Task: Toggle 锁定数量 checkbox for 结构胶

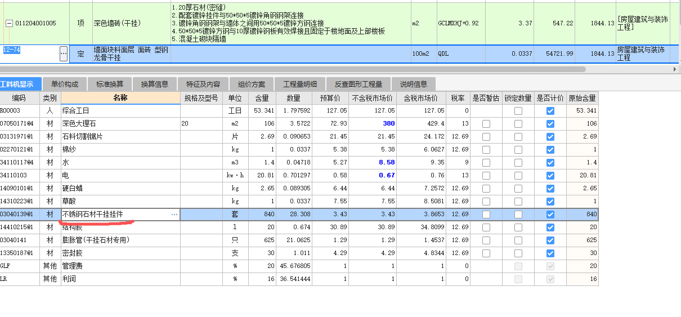Action: tap(518, 227)
